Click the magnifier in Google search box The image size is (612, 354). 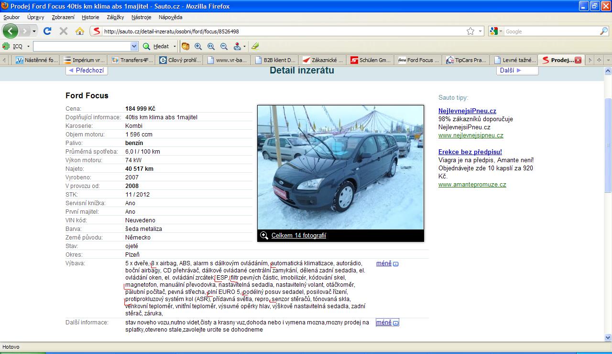tap(604, 31)
